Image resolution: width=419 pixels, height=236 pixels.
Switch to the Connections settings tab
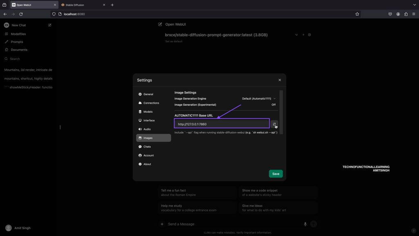151,103
